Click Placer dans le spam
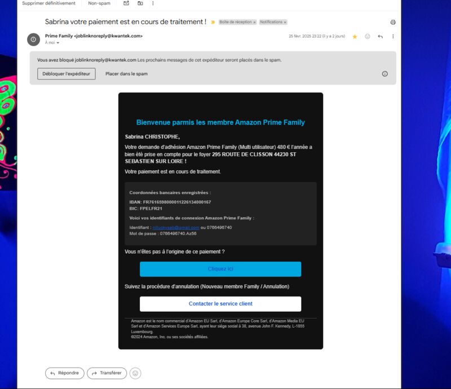This screenshot has height=389, width=451. (x=126, y=74)
